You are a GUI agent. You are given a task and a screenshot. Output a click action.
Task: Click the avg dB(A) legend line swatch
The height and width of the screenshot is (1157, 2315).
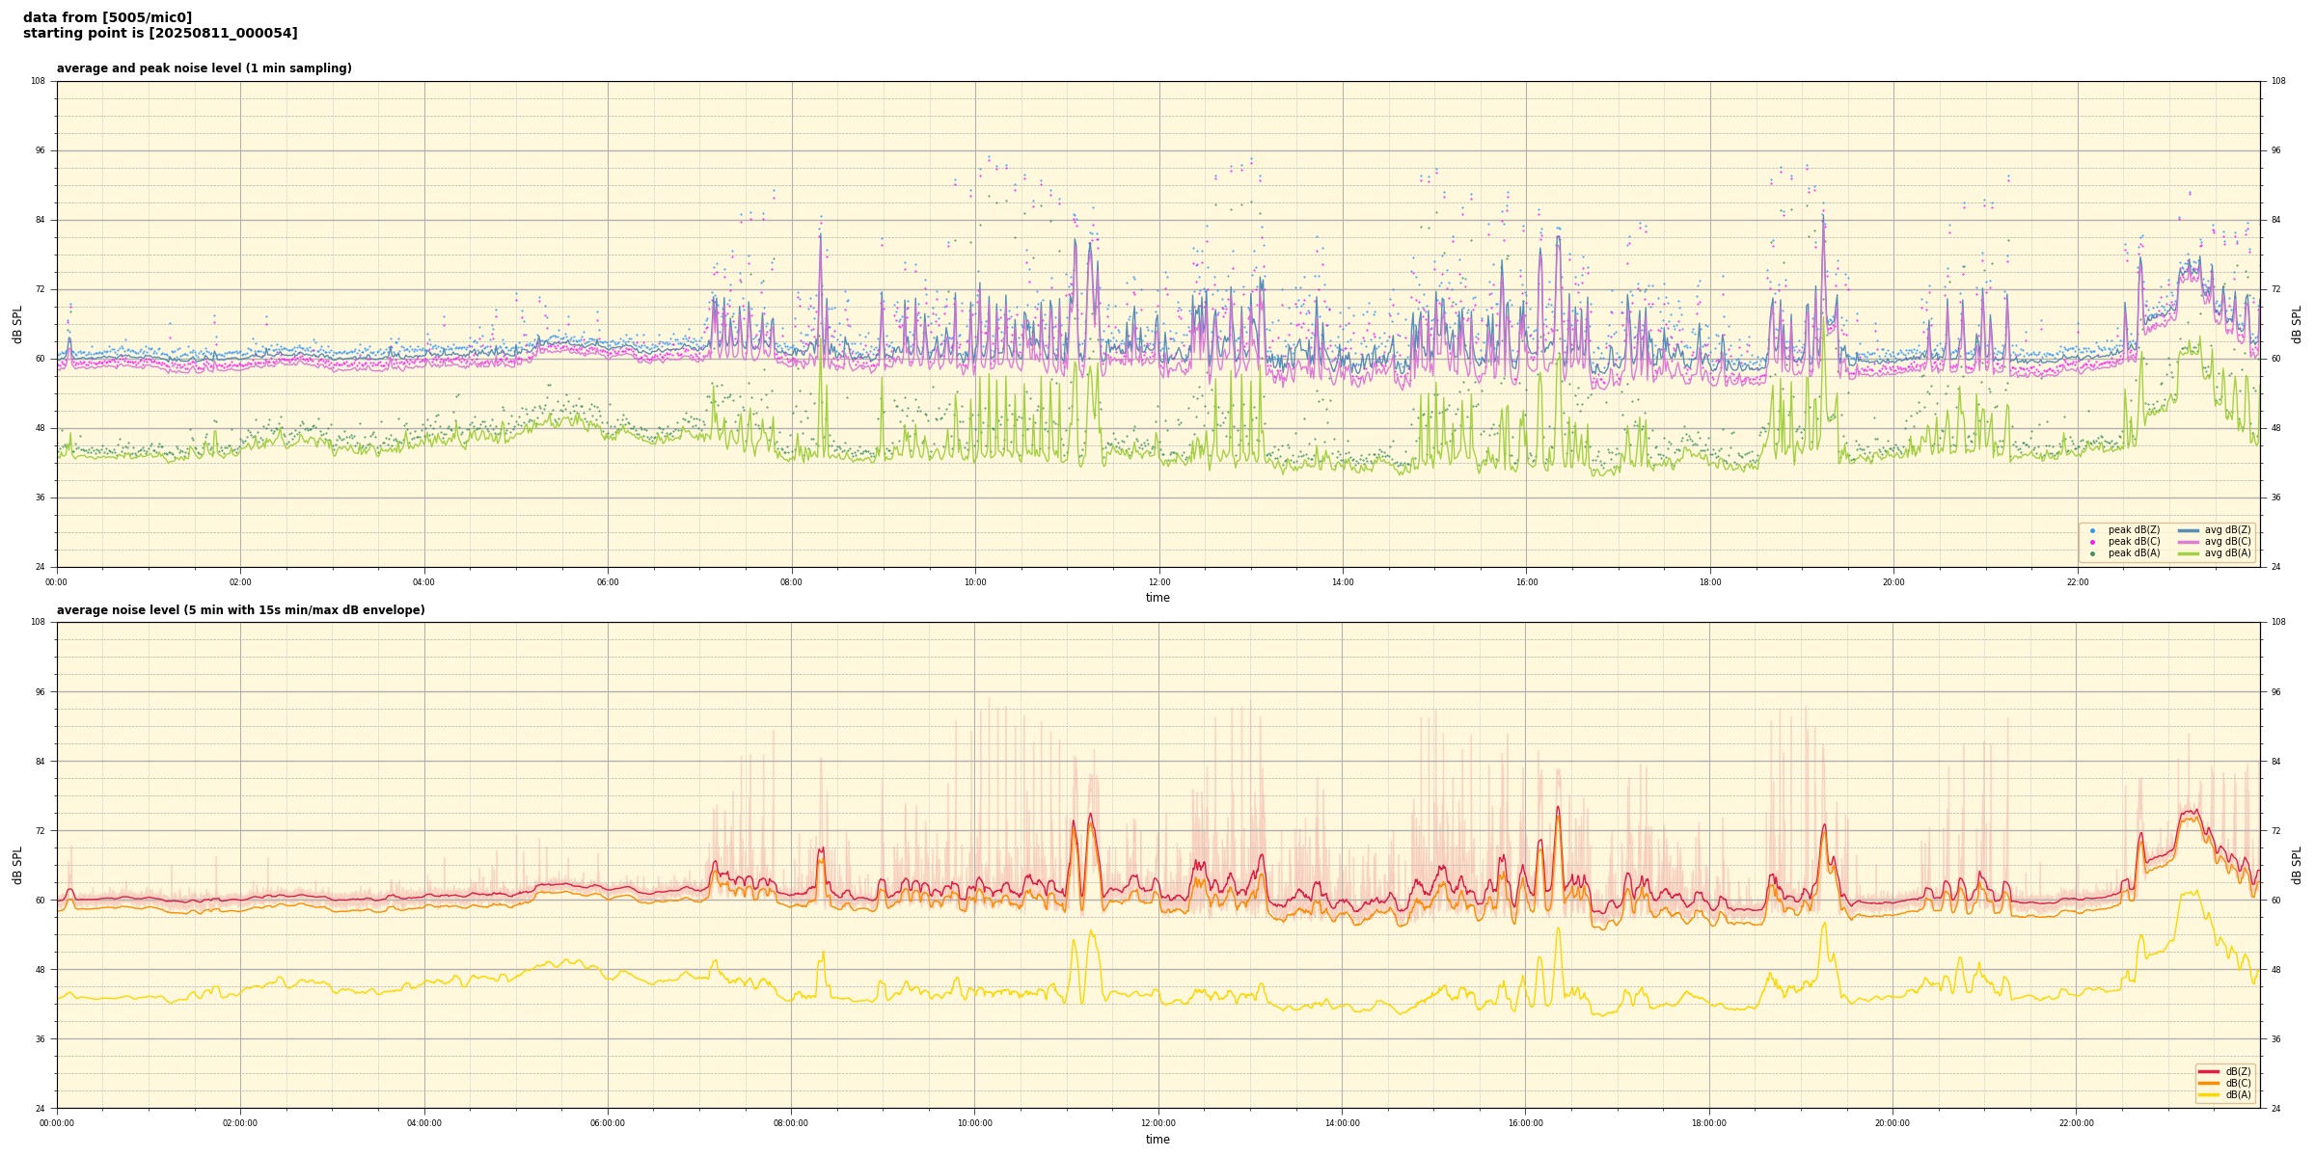pyautogui.click(x=2189, y=553)
